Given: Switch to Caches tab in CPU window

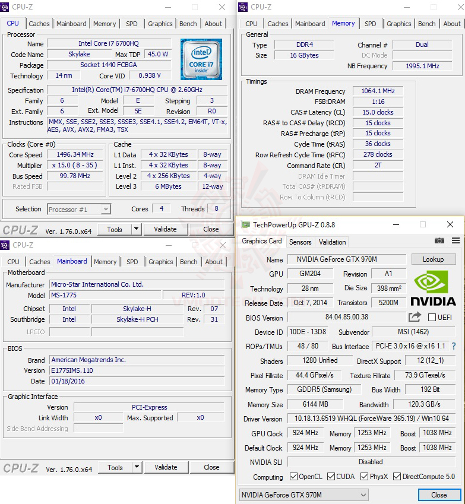Looking at the screenshot, I should click(39, 24).
